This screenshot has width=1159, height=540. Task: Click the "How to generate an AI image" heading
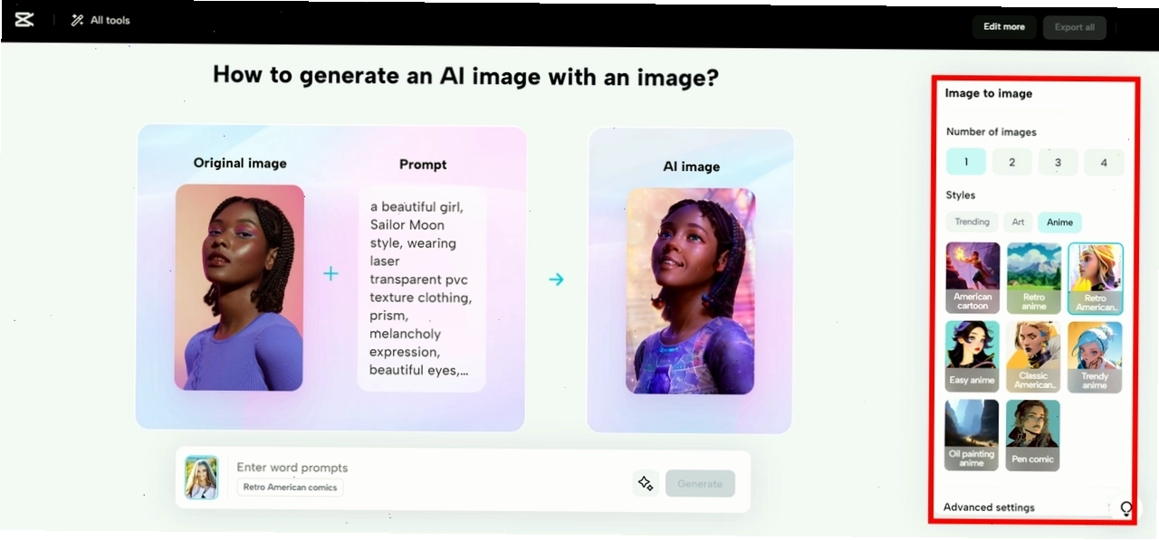pyautogui.click(x=465, y=76)
